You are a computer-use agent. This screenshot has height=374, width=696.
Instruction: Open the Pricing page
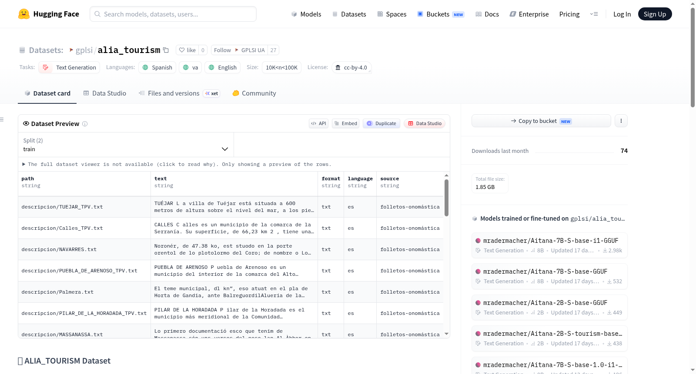tap(569, 14)
